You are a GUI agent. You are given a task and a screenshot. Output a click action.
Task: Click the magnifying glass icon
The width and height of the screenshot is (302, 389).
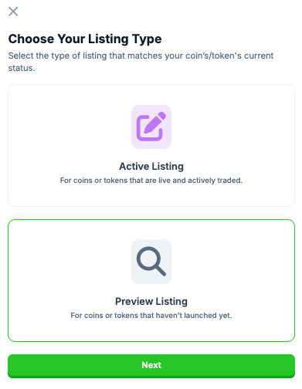coord(151,262)
